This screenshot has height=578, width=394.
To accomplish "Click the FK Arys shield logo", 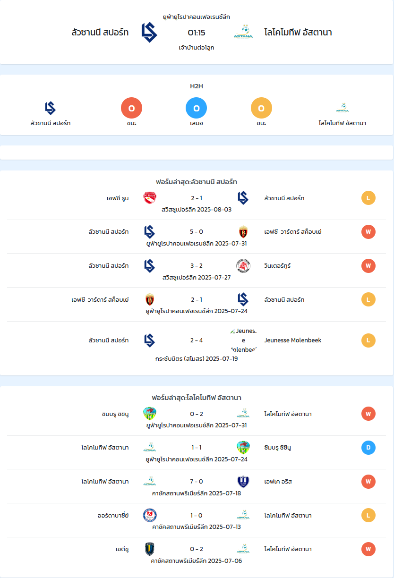I will (x=243, y=482).
